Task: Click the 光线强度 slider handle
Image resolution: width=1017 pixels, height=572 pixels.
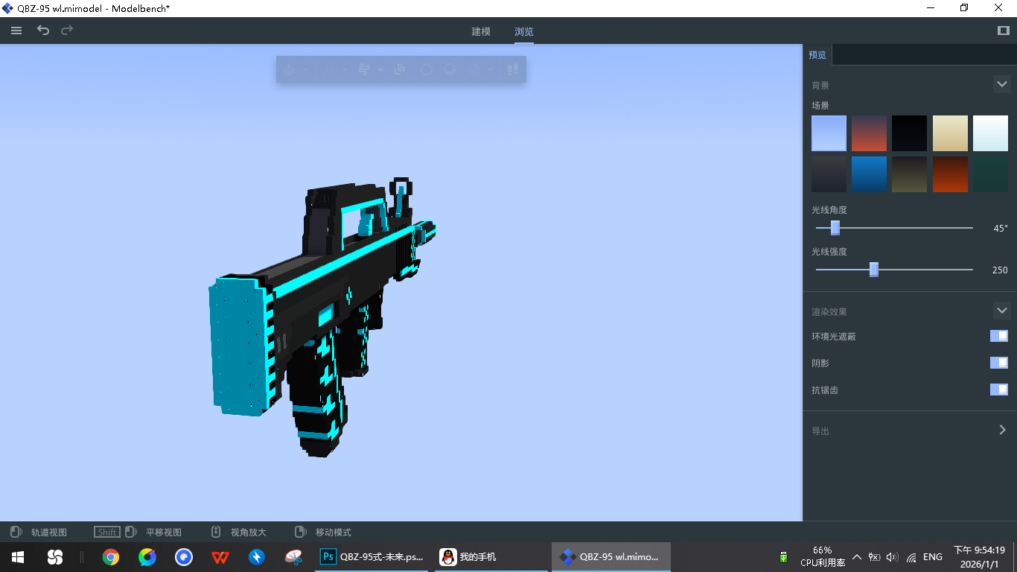Action: (x=874, y=270)
